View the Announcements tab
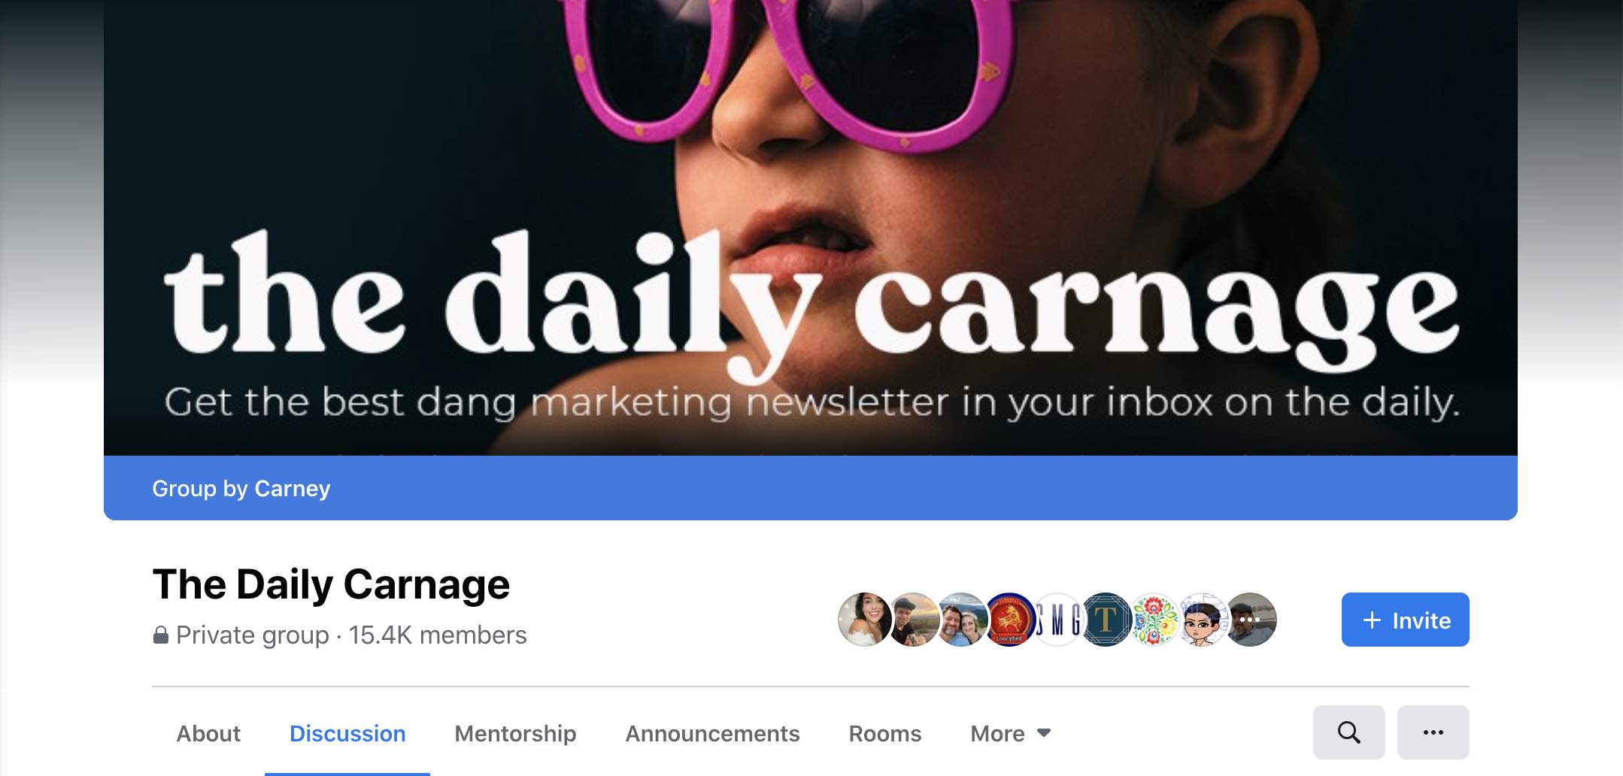The height and width of the screenshot is (776, 1623). (x=712, y=733)
